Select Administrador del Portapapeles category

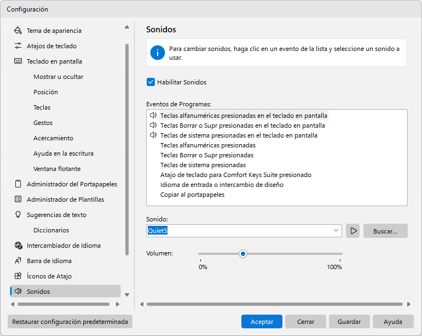[x=72, y=184]
